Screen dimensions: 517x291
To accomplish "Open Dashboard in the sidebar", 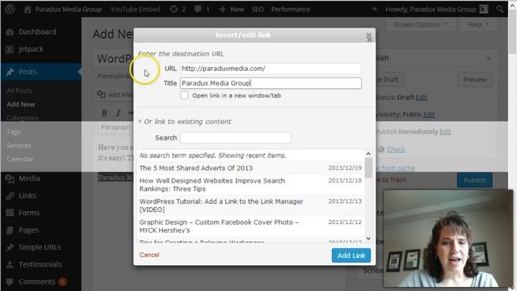I will 37,32.
